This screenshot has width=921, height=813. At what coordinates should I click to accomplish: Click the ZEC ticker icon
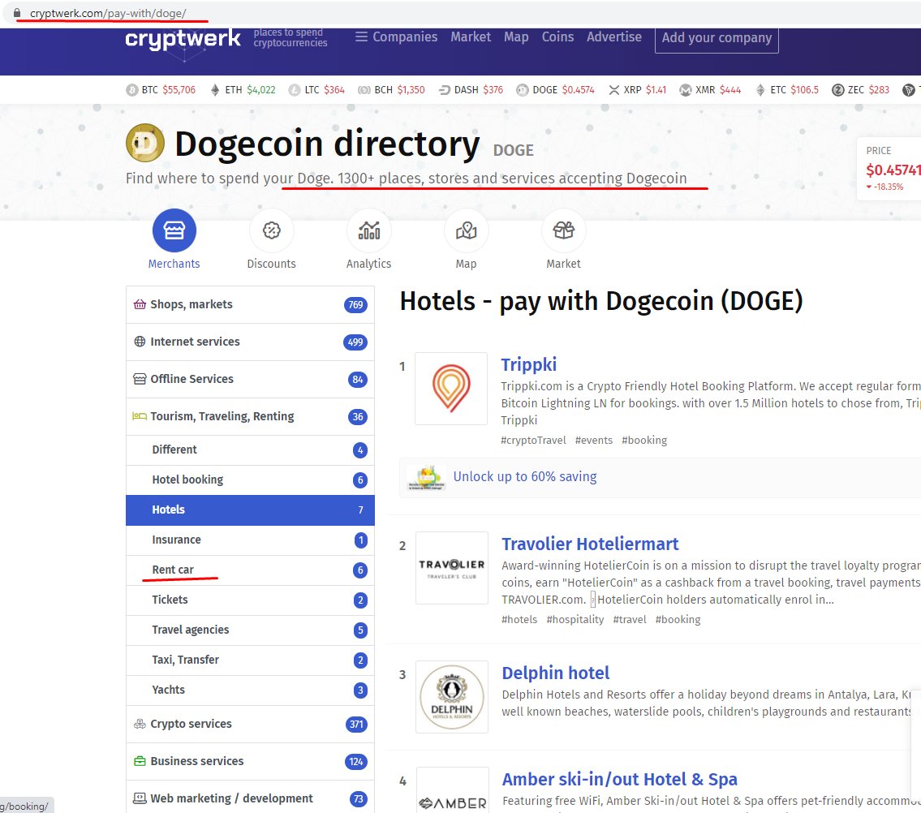click(838, 90)
